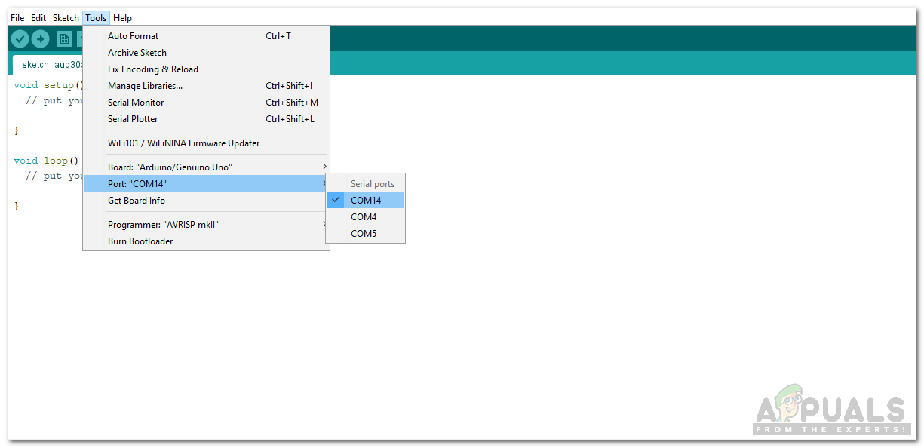Open the Help menu
Viewport: 924px width, 448px height.
pyautogui.click(x=122, y=17)
